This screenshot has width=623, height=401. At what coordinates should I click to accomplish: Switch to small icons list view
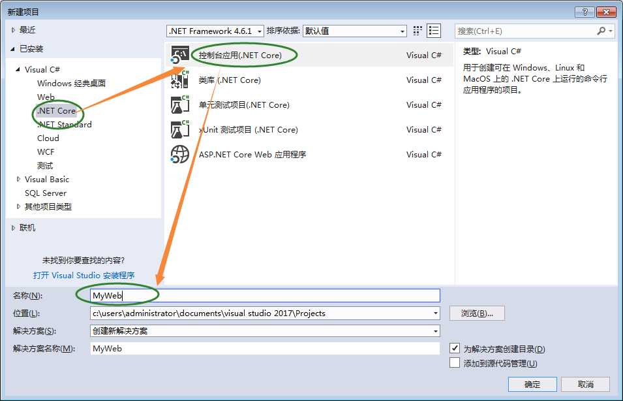[433, 31]
